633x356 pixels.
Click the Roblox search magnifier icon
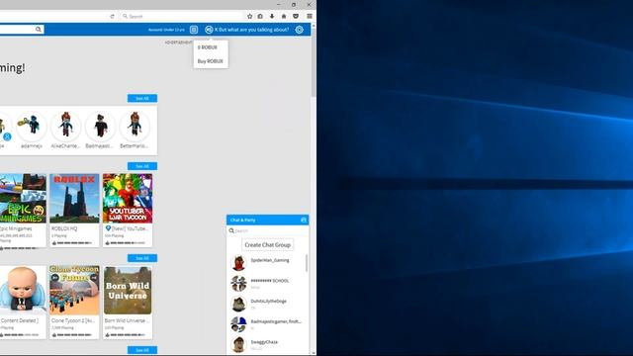(x=39, y=29)
